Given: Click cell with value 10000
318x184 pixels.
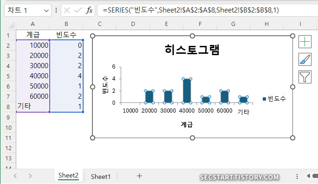Looking at the screenshot, I should click(32, 45).
